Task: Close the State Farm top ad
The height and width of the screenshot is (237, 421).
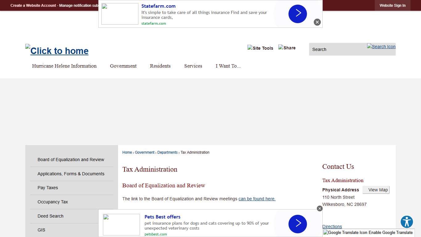Action: tap(317, 22)
